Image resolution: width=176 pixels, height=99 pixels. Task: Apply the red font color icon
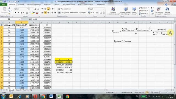[x=37, y=13]
